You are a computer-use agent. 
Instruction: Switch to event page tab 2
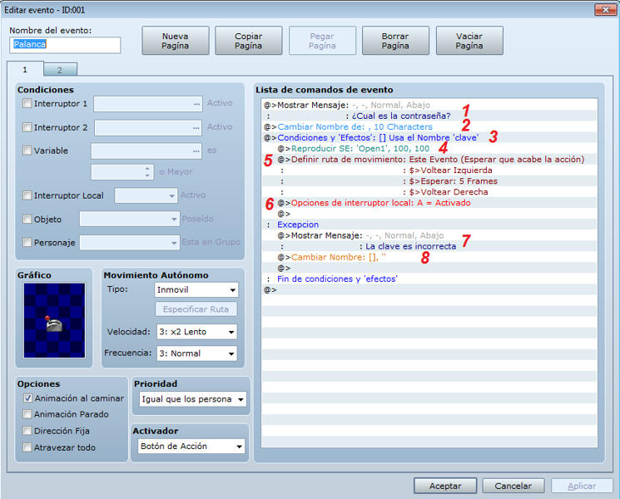tap(60, 70)
